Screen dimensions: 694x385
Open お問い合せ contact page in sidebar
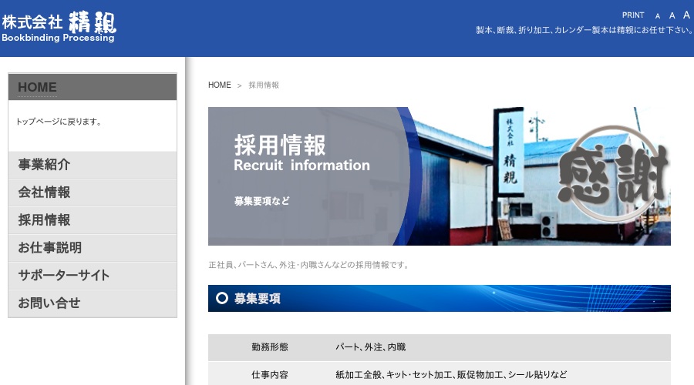coord(49,303)
